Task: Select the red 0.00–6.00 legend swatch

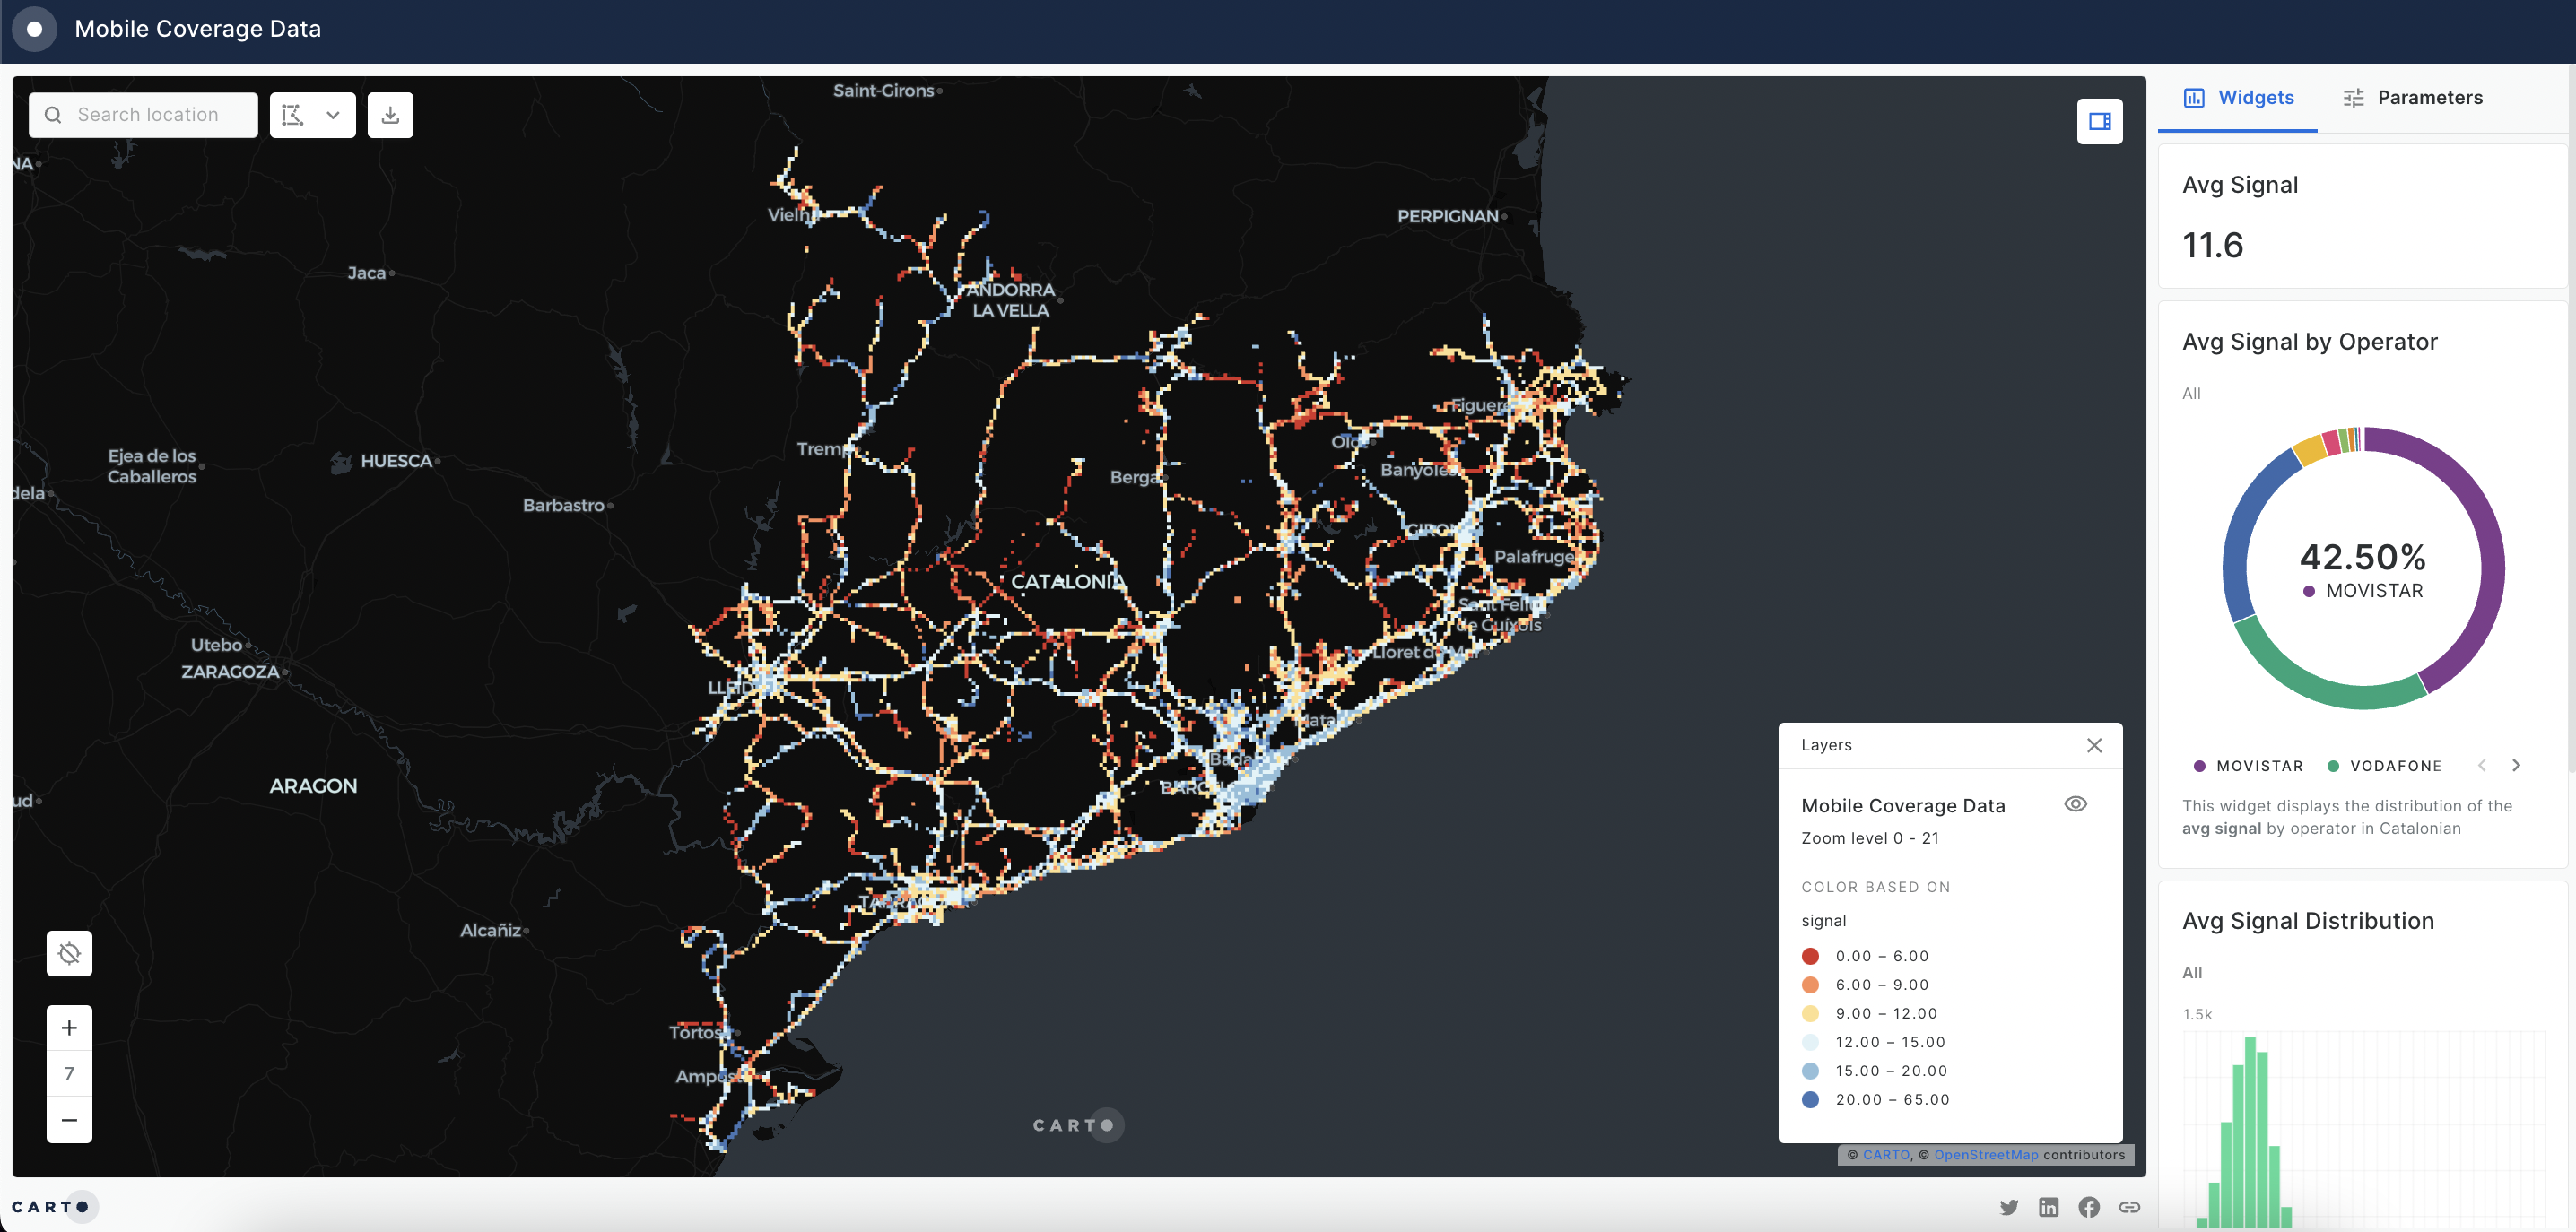Action: pyautogui.click(x=1810, y=956)
